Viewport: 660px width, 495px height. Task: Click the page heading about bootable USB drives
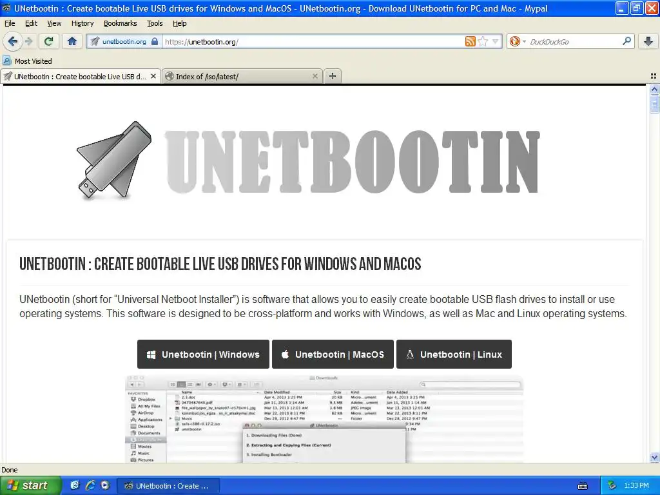[x=220, y=264]
